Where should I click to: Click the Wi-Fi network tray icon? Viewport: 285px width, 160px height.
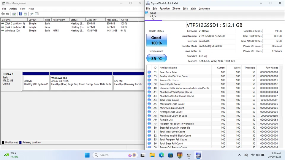pos(253,155)
